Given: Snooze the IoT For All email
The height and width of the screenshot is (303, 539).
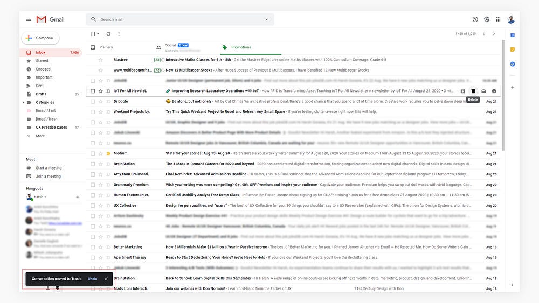Looking at the screenshot, I should pos(494,91).
